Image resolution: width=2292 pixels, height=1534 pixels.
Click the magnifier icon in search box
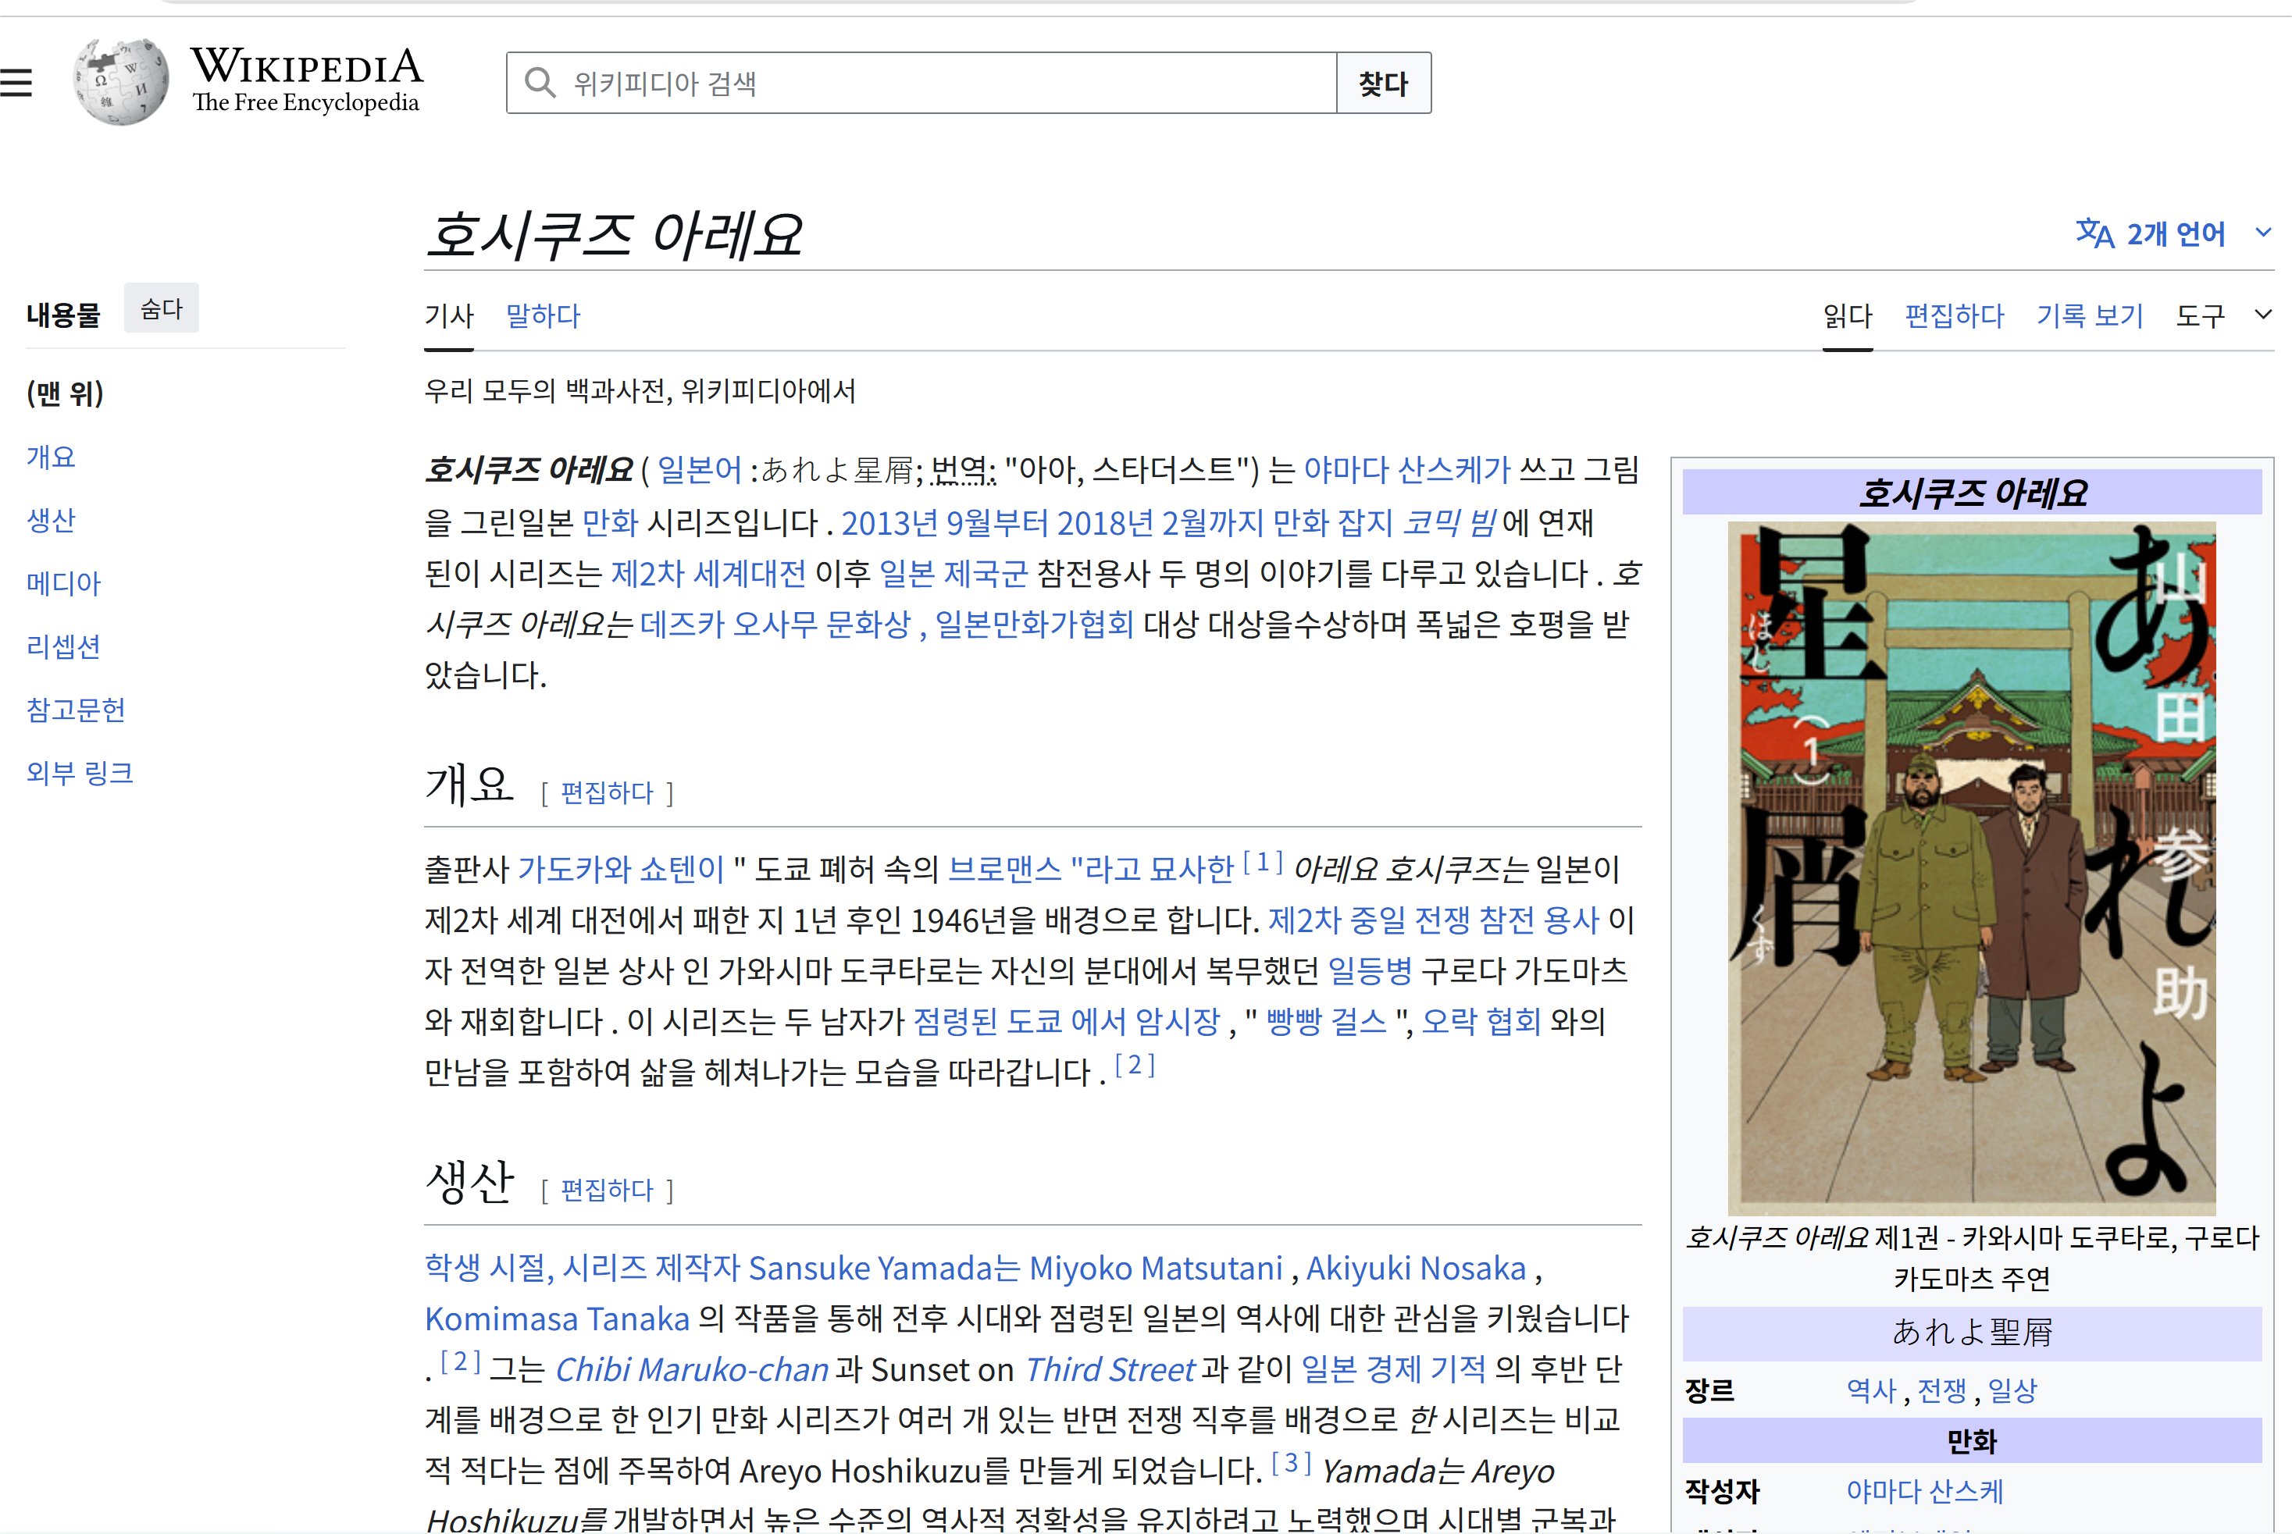tap(540, 82)
